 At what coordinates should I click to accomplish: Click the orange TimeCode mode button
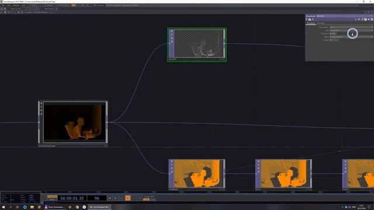tap(52, 197)
